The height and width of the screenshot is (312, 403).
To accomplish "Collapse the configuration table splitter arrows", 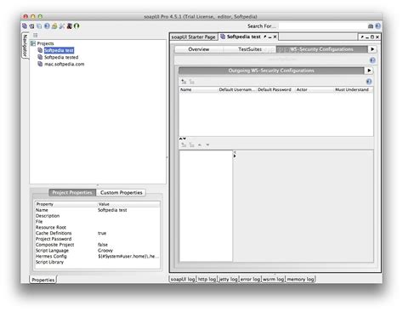I will tap(183, 139).
